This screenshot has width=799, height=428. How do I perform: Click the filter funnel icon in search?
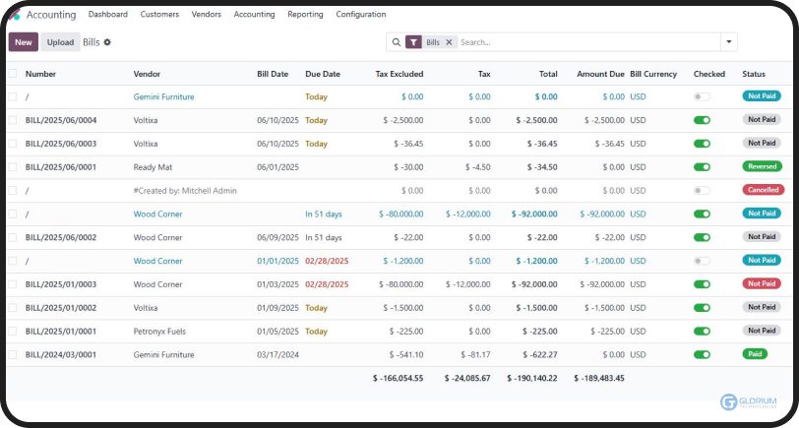tap(413, 42)
